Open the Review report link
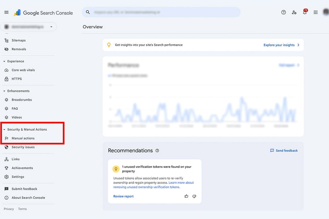Viewport: 329px width, 219px height. [123, 196]
